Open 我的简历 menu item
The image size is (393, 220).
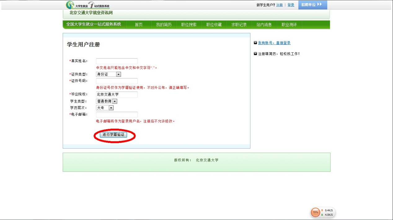[x=164, y=25]
